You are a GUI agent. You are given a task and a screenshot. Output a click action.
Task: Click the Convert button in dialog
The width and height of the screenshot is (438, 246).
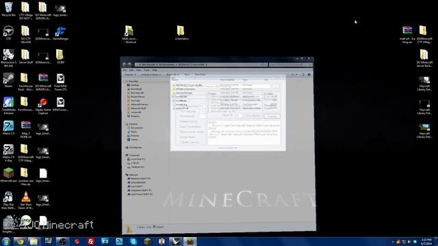(x=272, y=116)
